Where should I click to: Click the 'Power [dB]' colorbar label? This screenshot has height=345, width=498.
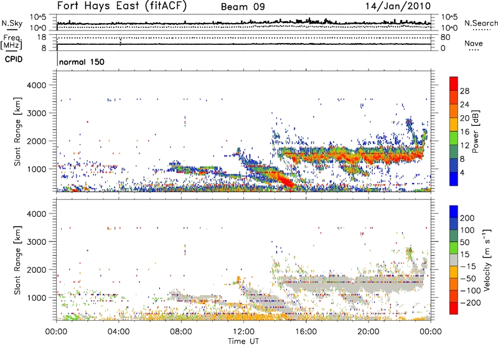click(475, 131)
